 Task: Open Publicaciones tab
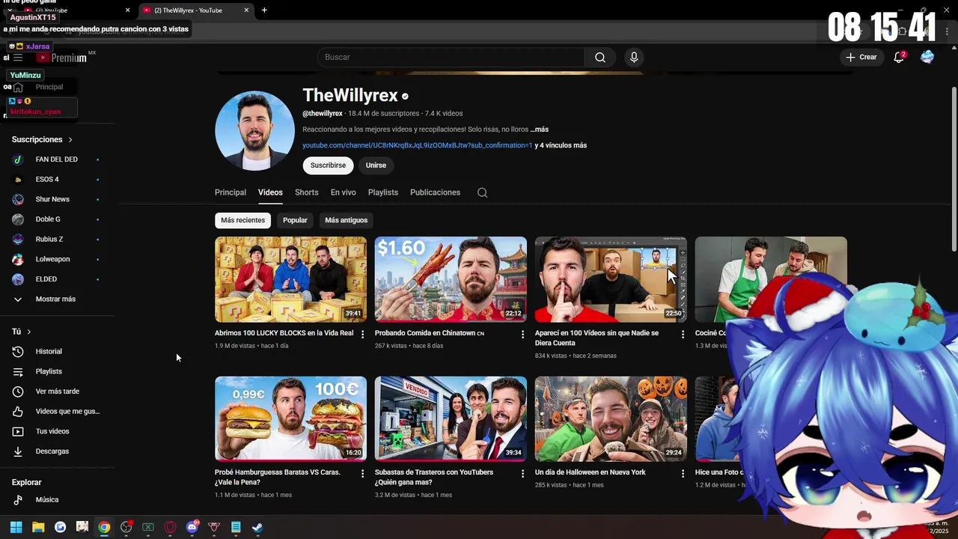(435, 192)
